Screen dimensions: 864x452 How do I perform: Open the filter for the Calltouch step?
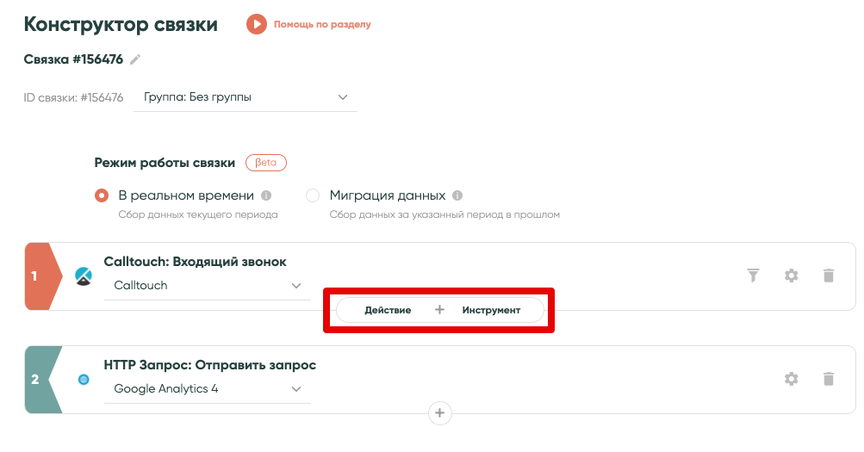(753, 276)
